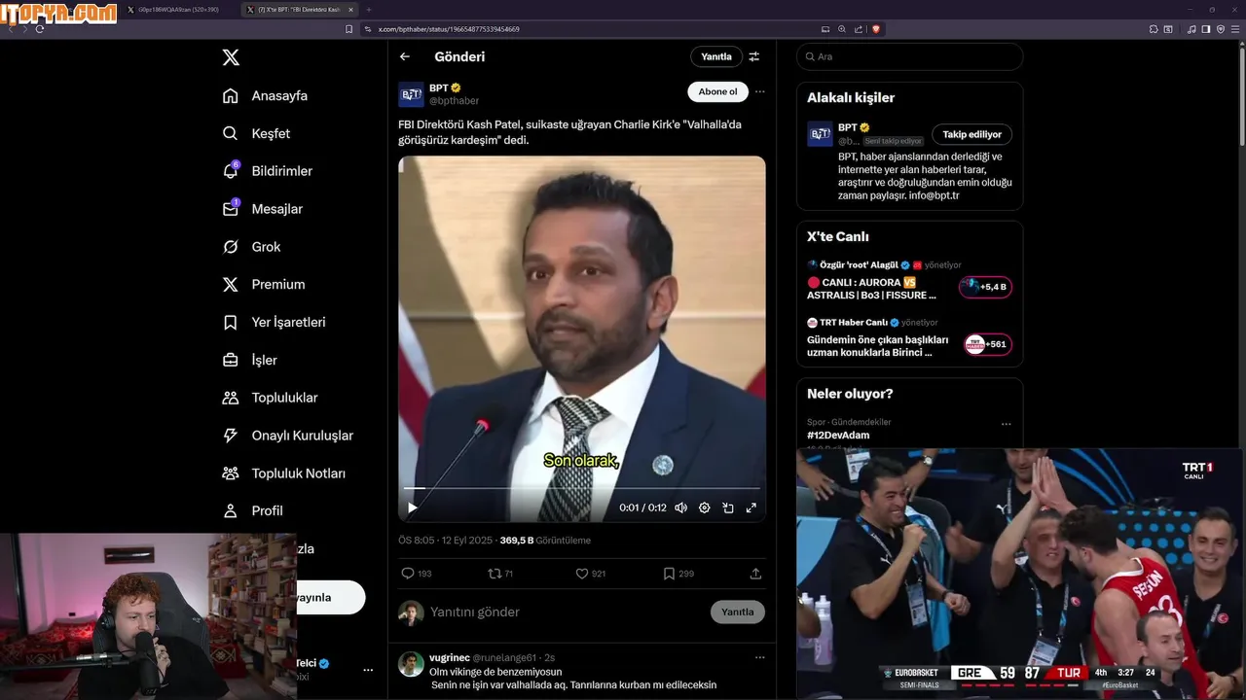Open the #12DevAdam trending topic
The width and height of the screenshot is (1246, 700).
[838, 435]
